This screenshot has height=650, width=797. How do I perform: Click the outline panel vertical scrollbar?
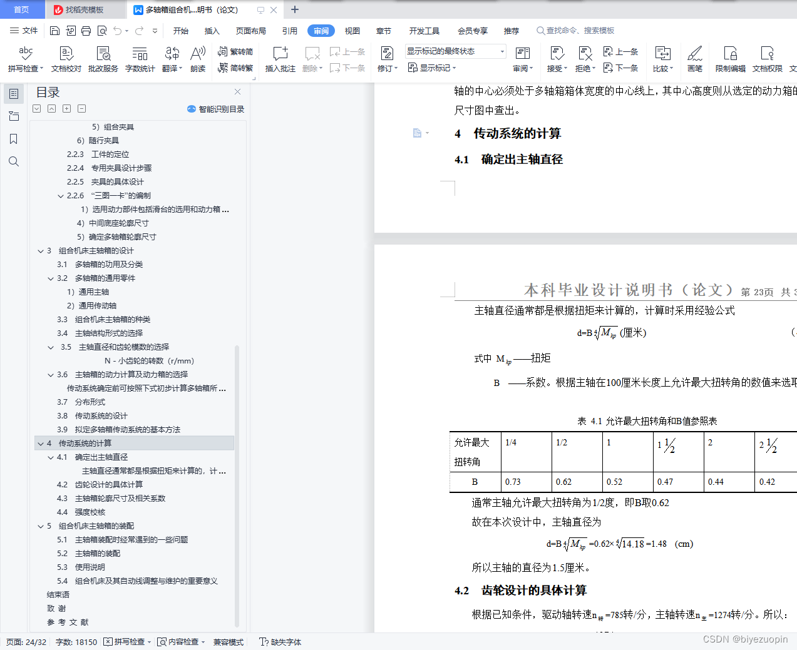(237, 485)
